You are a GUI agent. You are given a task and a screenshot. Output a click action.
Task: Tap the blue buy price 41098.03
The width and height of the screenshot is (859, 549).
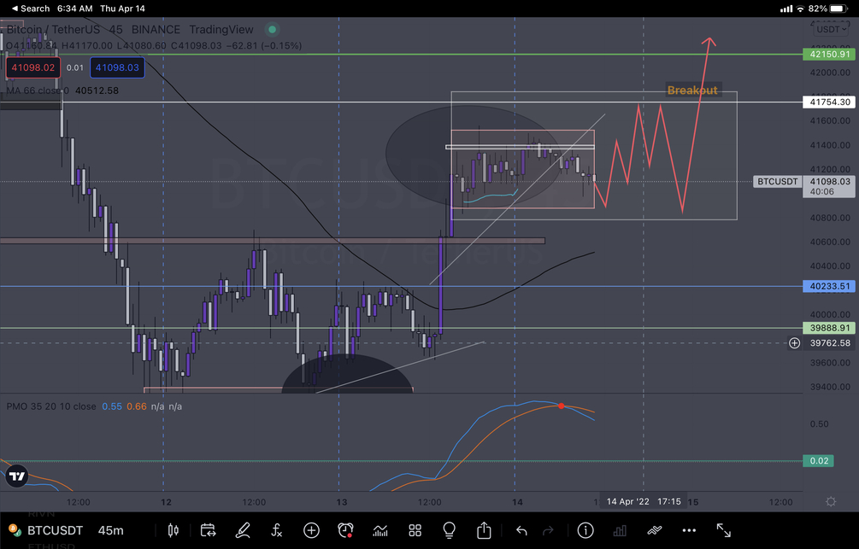click(117, 67)
